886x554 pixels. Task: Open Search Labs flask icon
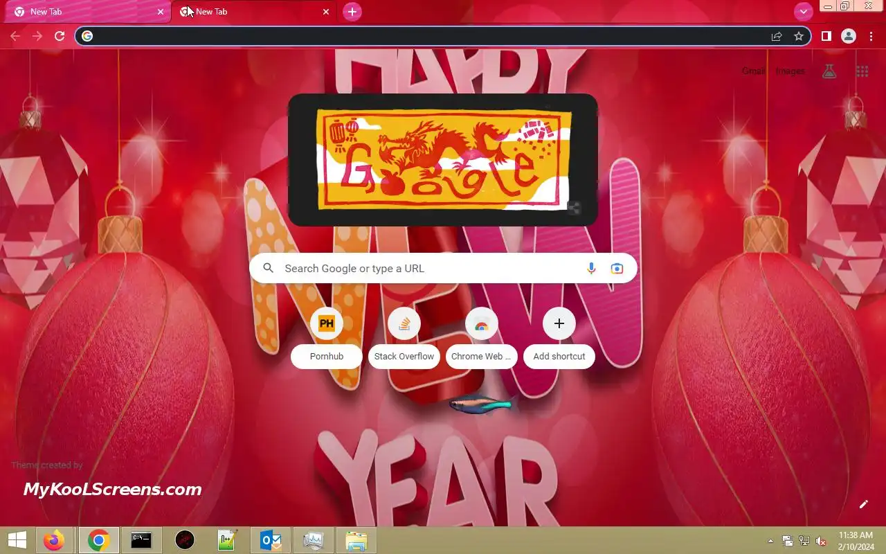coord(829,71)
